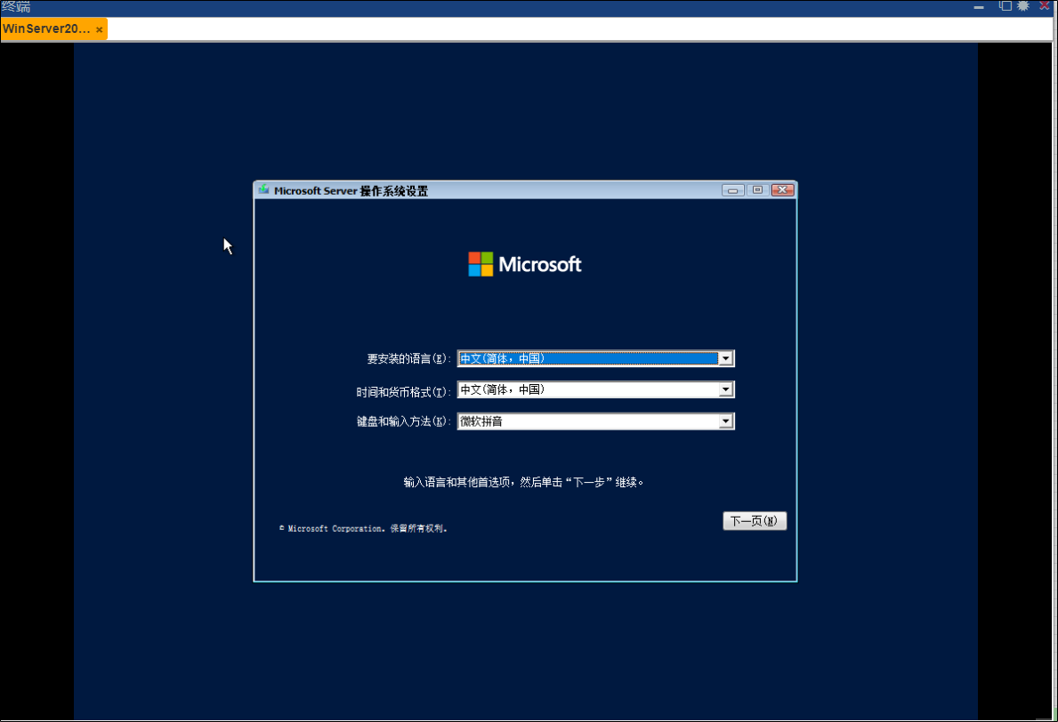The image size is (1058, 722).
Task: Close the outer terminal window
Action: (1044, 5)
